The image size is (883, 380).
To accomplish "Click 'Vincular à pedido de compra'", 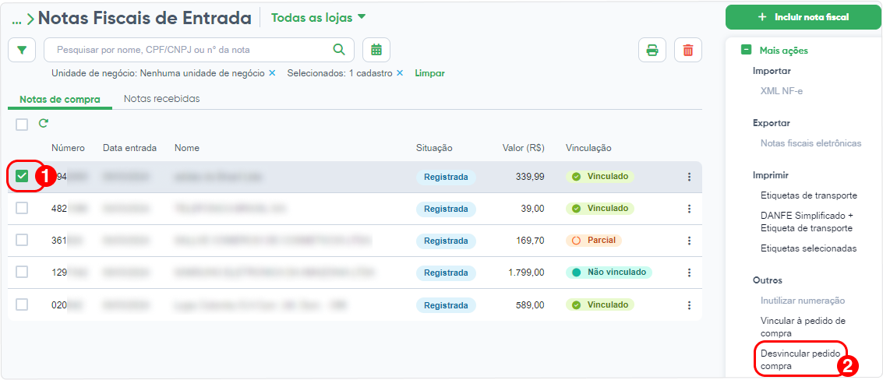I will tap(803, 327).
